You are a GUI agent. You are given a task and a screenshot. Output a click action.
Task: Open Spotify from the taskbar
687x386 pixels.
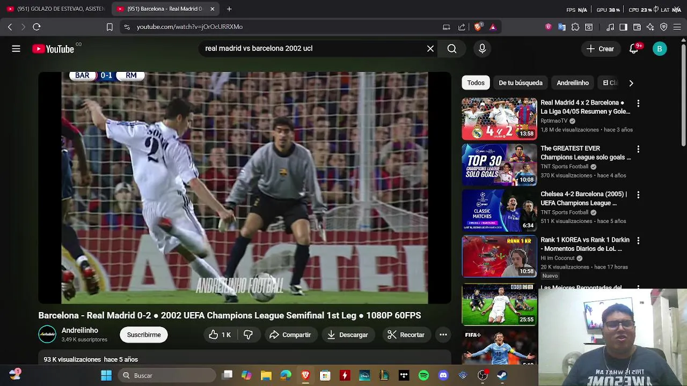(423, 375)
